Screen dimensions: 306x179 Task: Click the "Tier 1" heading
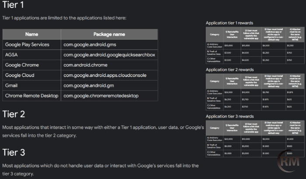click(13, 5)
